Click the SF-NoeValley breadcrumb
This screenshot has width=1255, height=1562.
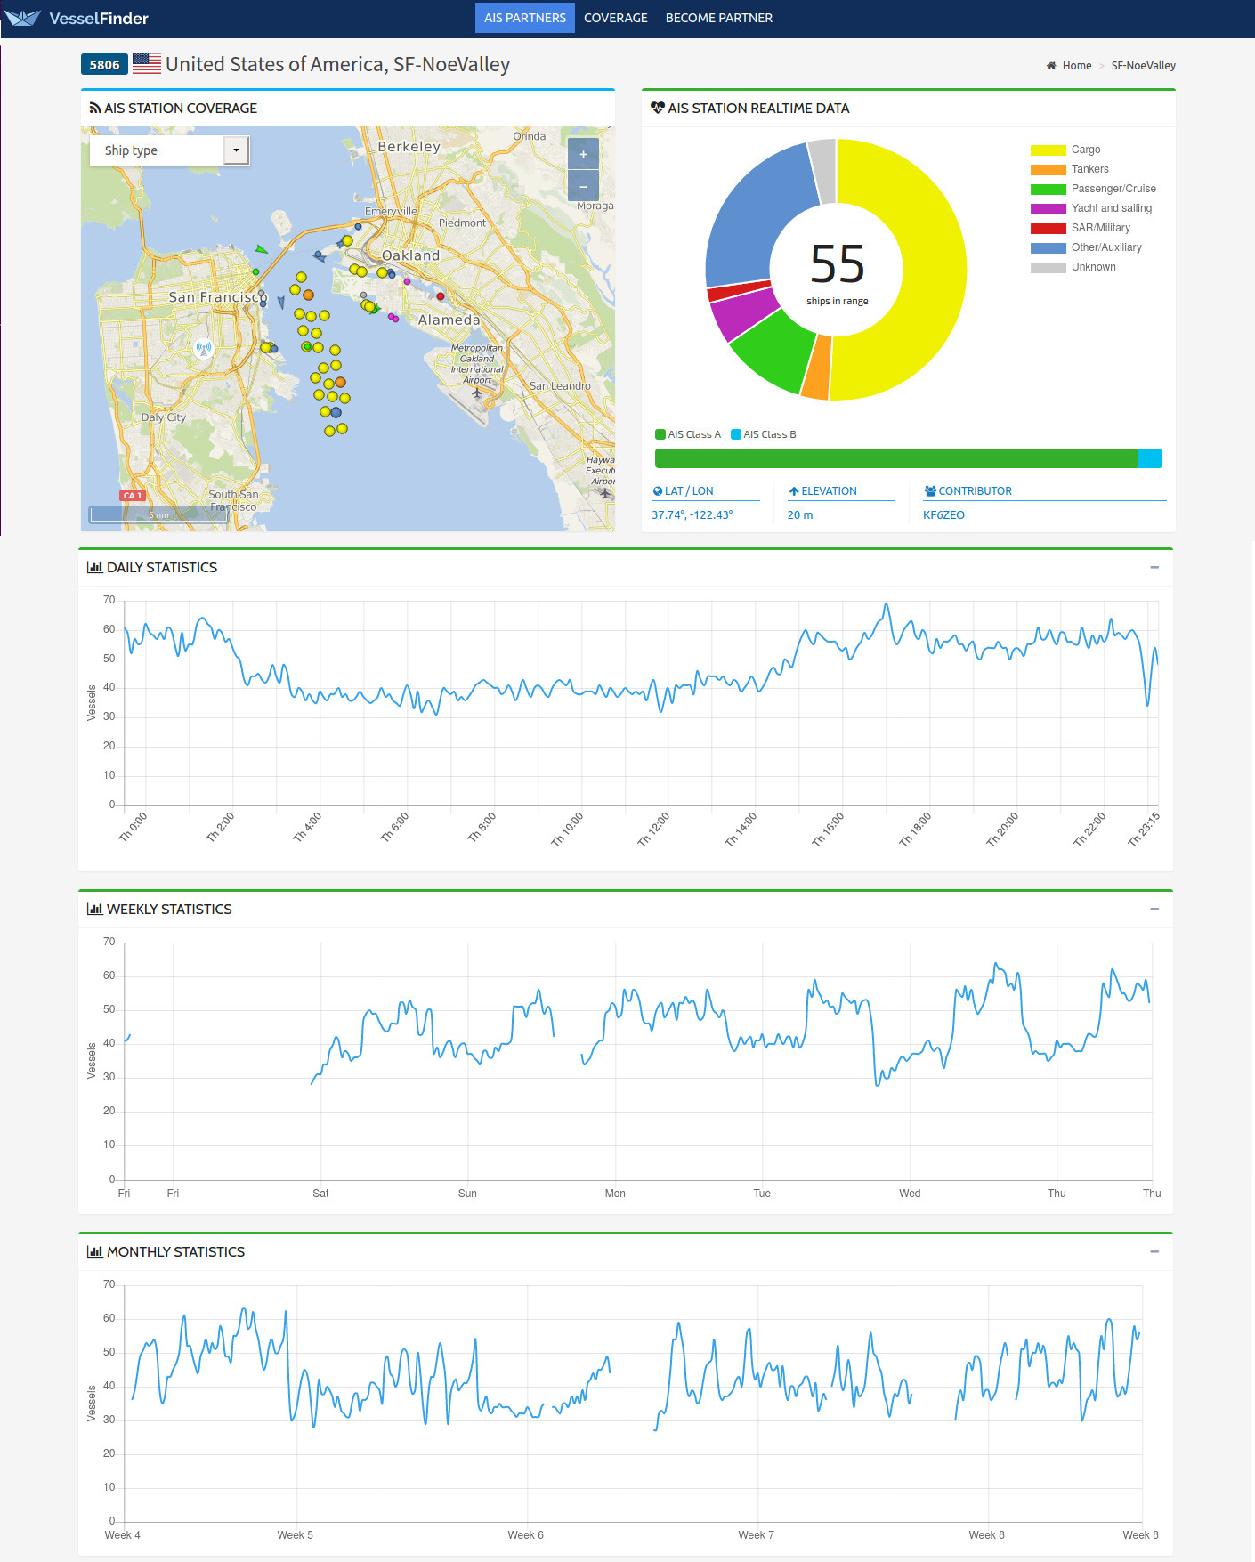pos(1144,66)
